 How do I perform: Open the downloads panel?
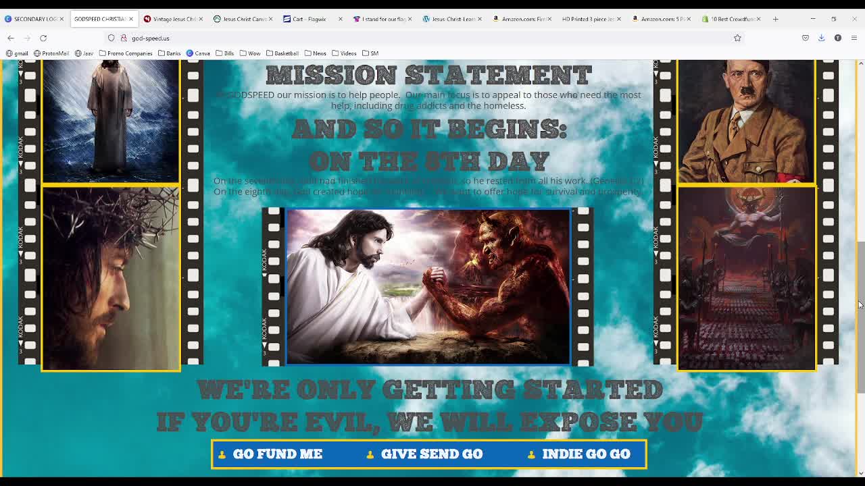[822, 38]
